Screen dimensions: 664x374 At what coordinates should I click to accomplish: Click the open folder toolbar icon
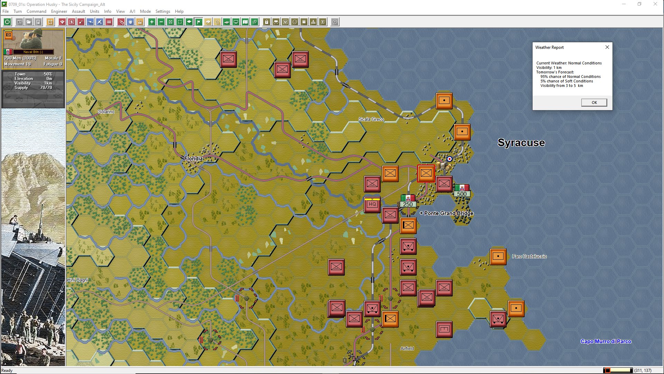[x=29, y=22]
